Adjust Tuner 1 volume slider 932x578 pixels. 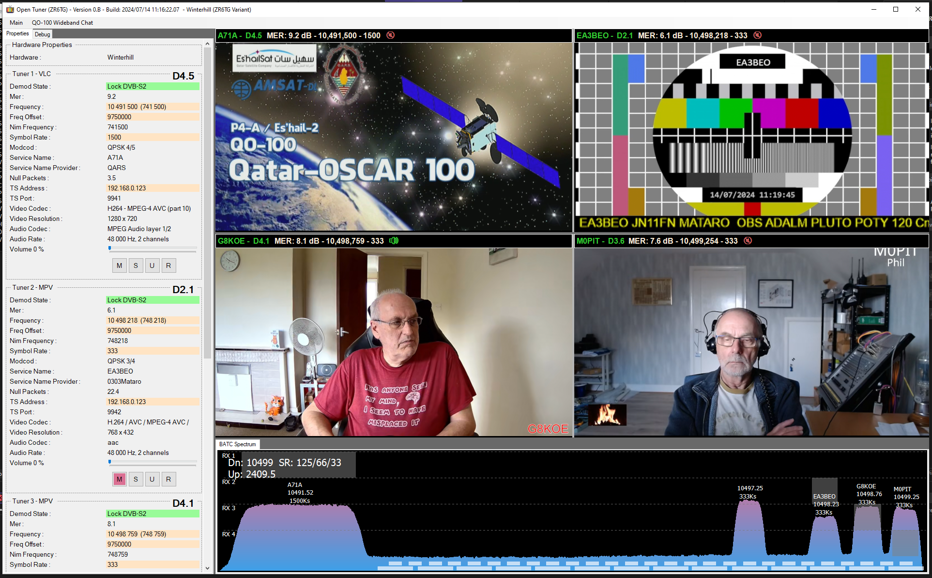click(x=153, y=249)
